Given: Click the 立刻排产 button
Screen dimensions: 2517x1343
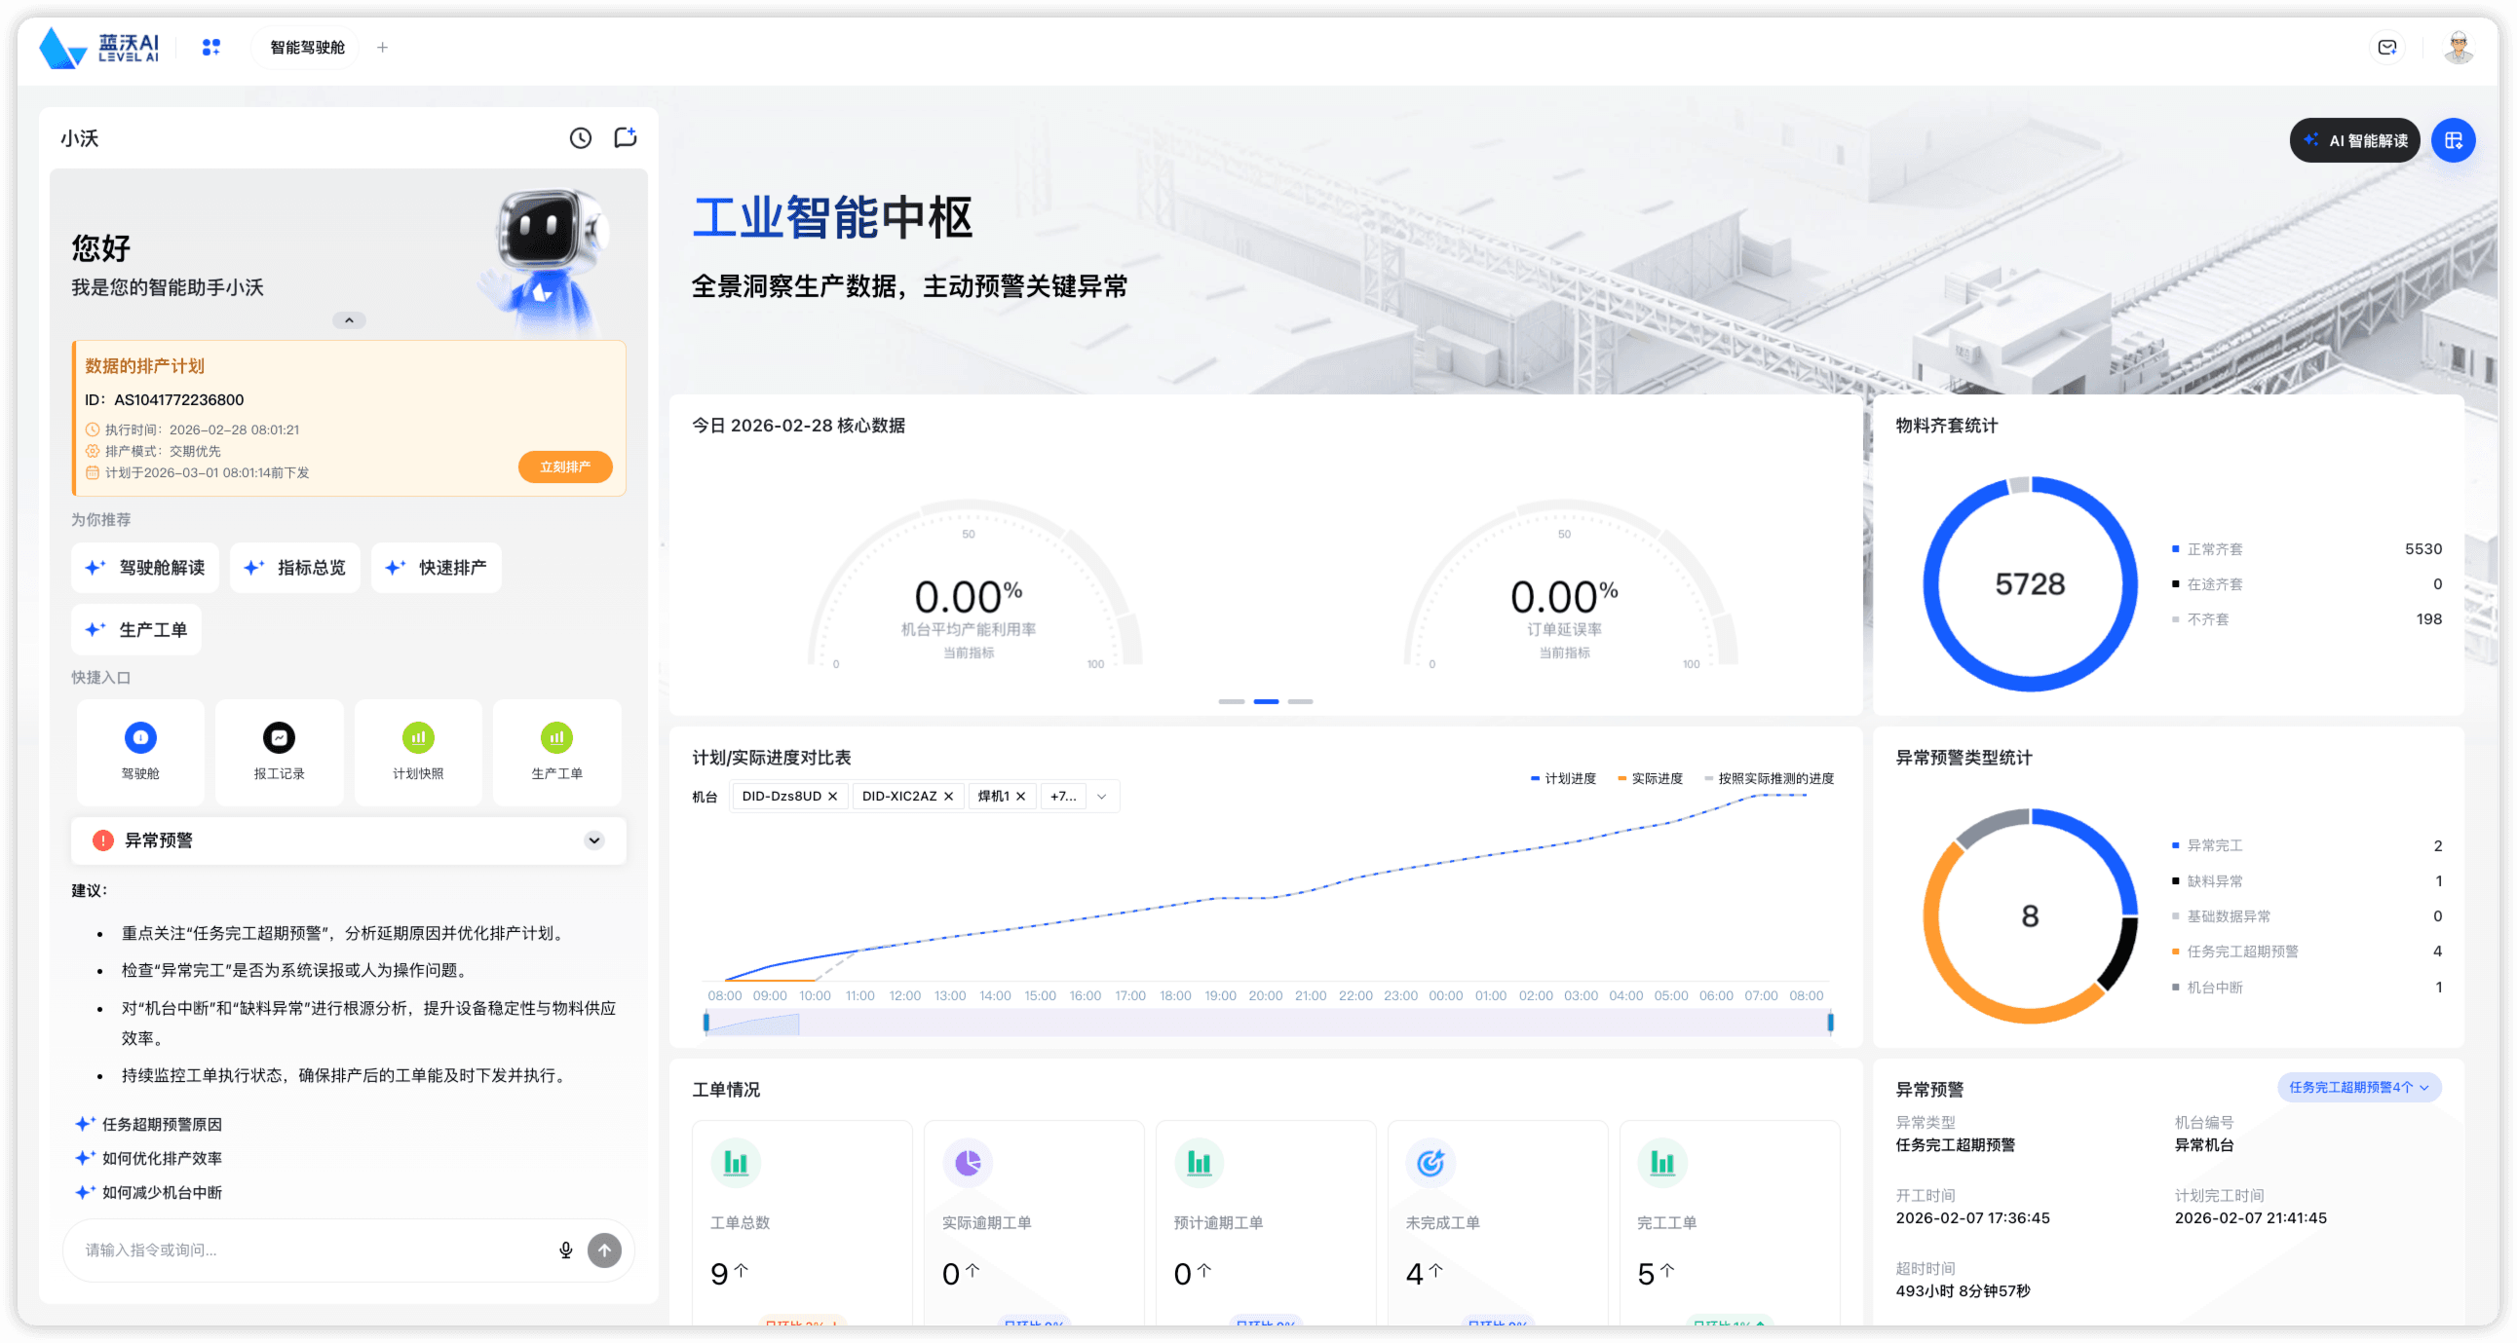Looking at the screenshot, I should (x=565, y=466).
